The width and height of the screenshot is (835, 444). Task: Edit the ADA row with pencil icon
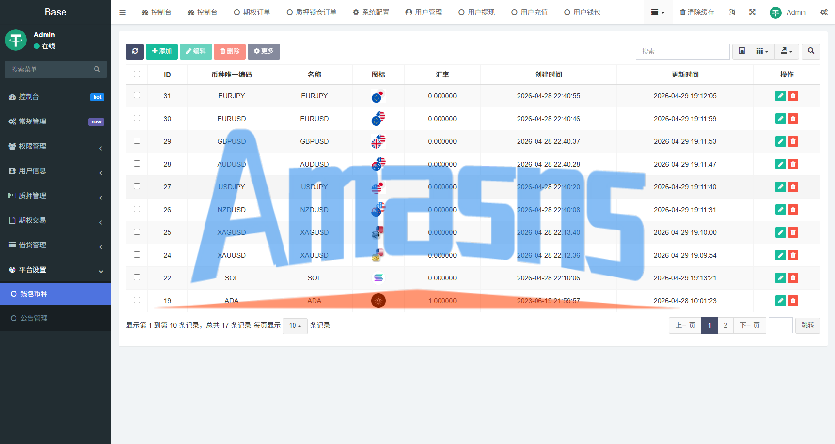[x=780, y=301]
